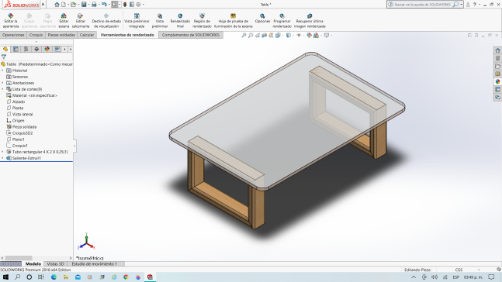Screen dimensions: 502x282
Task: Open Complementos de SOLIDWORKS tab
Action: [191, 35]
